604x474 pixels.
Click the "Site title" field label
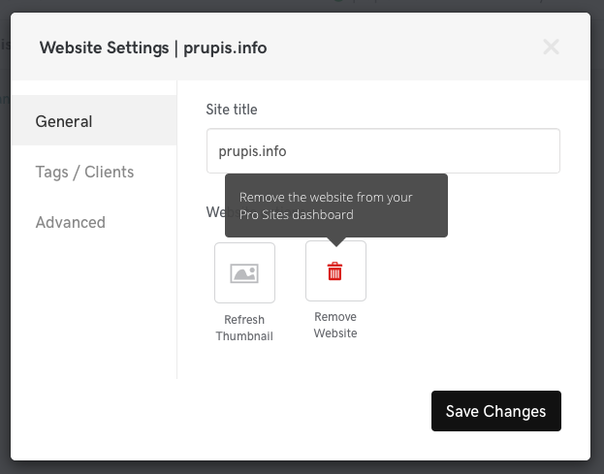(x=232, y=110)
